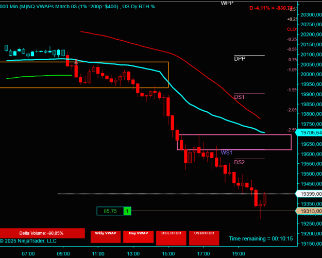Select the DPP pivot label
Viewport: 322px width, 258px height.
pos(240,59)
